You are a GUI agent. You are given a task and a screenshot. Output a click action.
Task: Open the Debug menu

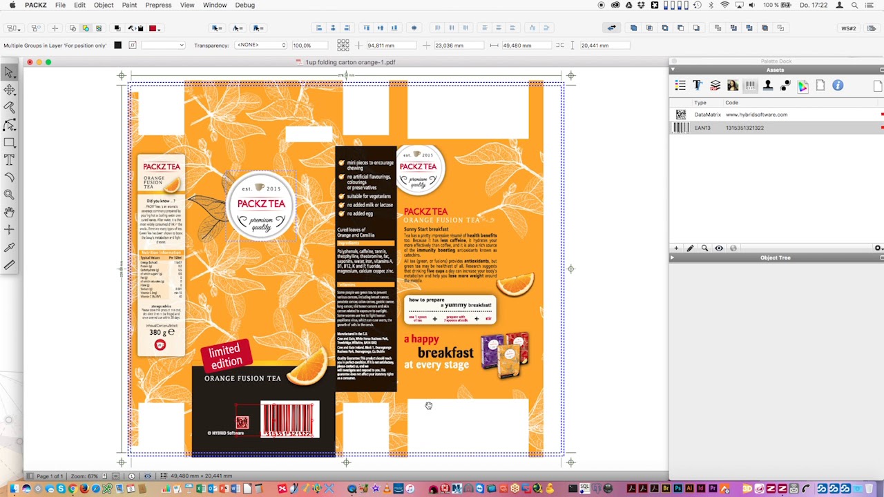244,5
